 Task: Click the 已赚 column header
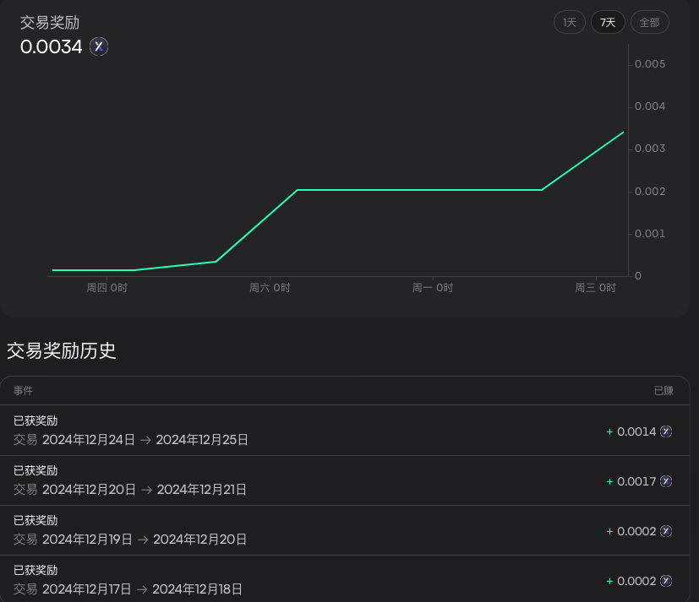click(x=664, y=391)
